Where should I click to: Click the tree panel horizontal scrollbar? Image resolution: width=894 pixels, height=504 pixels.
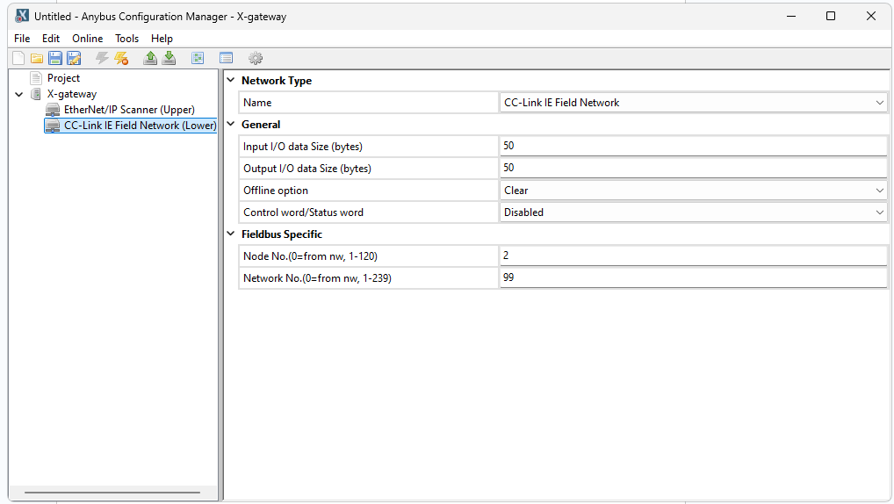tap(112, 493)
